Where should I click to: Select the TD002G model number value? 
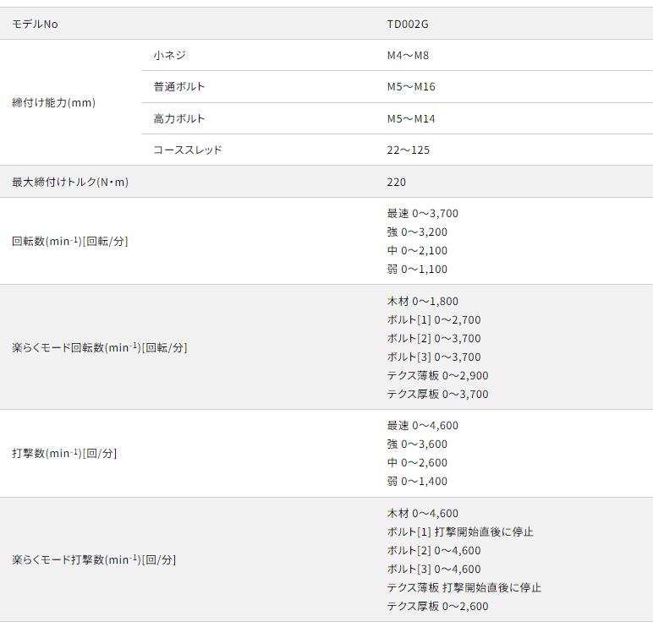tap(408, 24)
